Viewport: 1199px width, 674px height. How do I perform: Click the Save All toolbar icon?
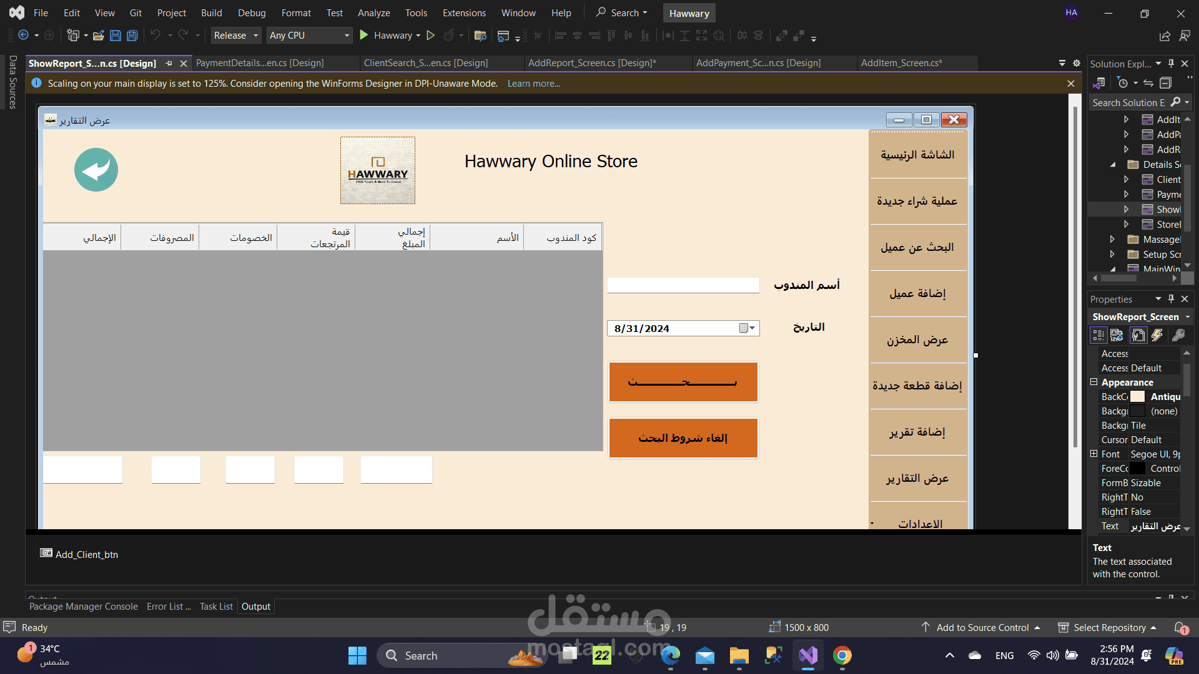coord(132,36)
